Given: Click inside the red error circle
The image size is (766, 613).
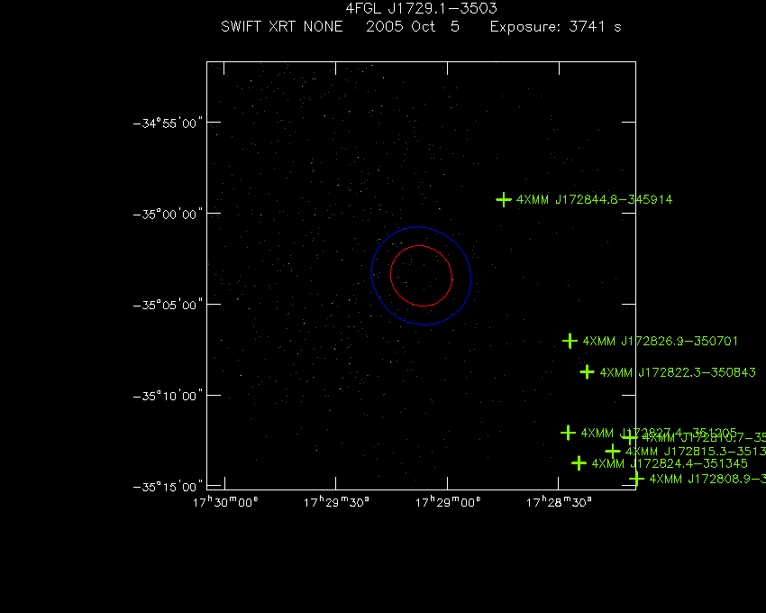Looking at the screenshot, I should click(421, 276).
